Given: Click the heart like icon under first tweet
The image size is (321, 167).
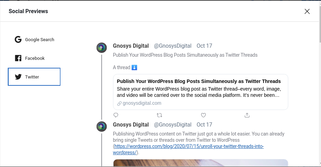Looking at the screenshot, I should [x=203, y=115].
